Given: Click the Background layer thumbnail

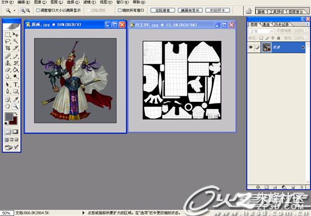Looking at the screenshot, I should point(266,47).
